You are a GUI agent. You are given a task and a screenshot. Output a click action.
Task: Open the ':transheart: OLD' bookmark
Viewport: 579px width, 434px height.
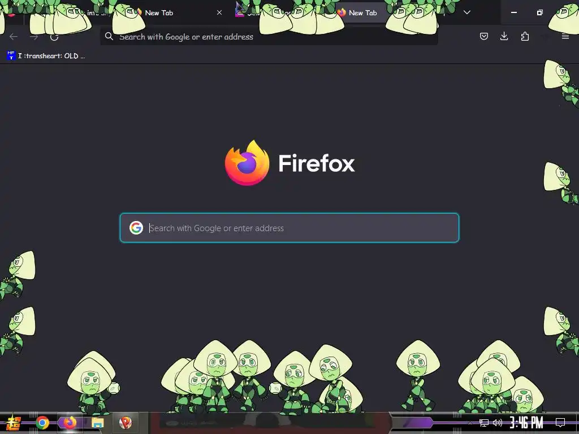coord(46,56)
